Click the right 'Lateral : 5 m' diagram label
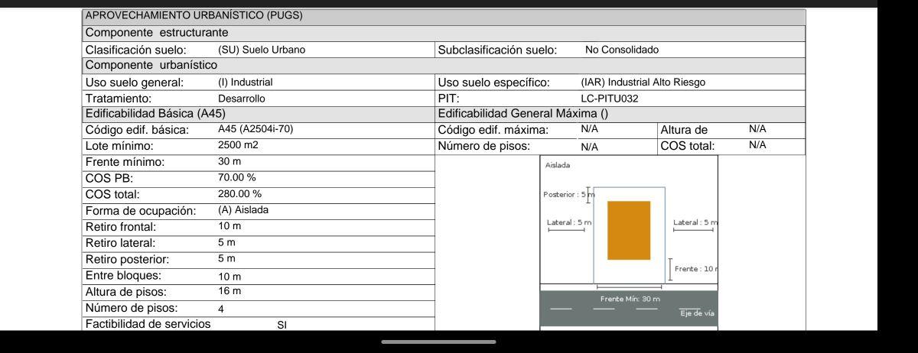 tap(695, 222)
